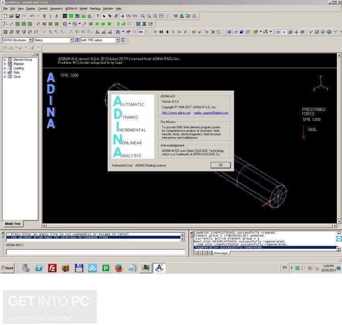342x325 pixels.
Task: Click the Windows Start button
Action: 8,268
